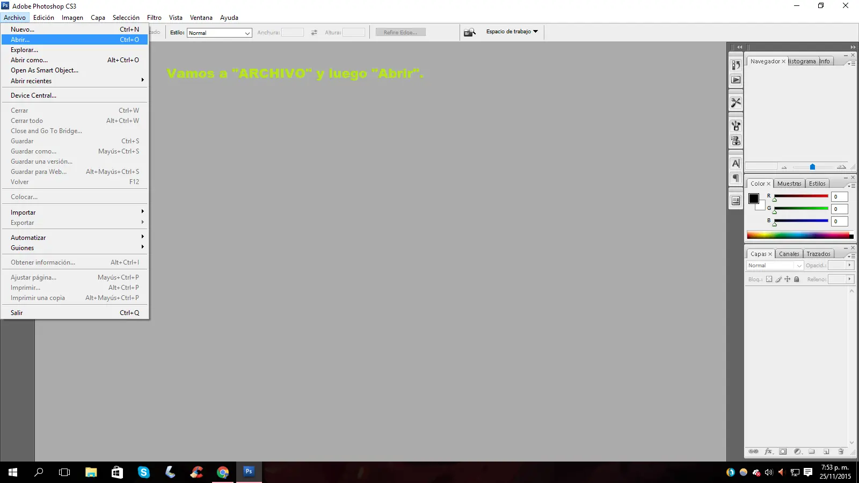The height and width of the screenshot is (483, 859).
Task: Click the red R color slider
Action: pos(801,197)
